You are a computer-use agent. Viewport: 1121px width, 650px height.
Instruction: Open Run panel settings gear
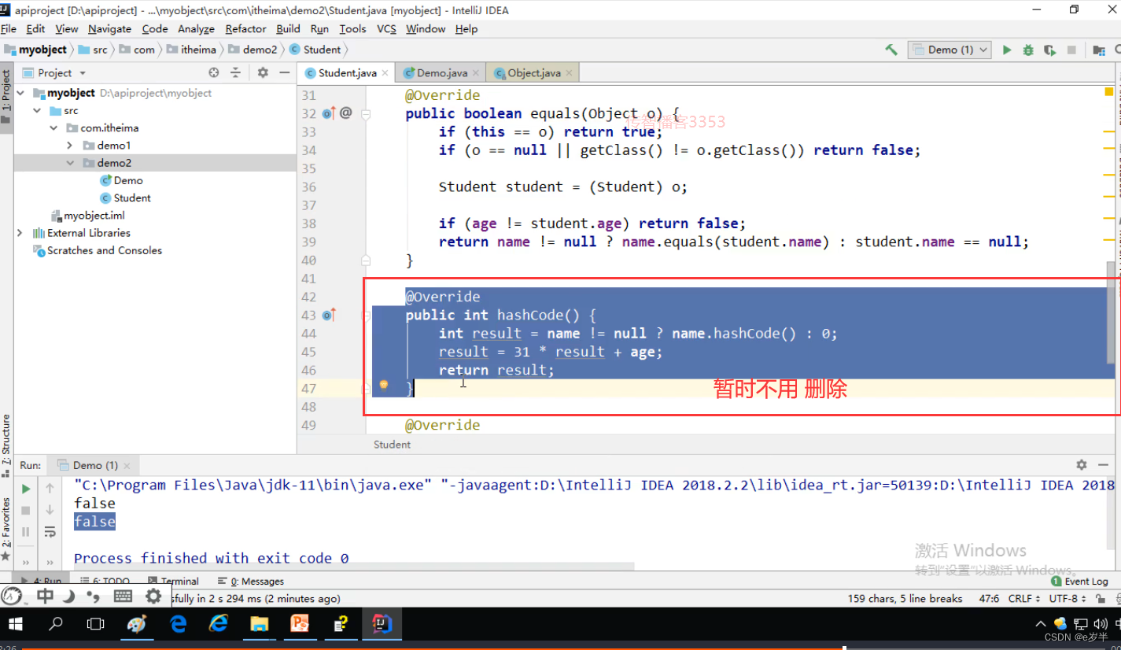1082,465
